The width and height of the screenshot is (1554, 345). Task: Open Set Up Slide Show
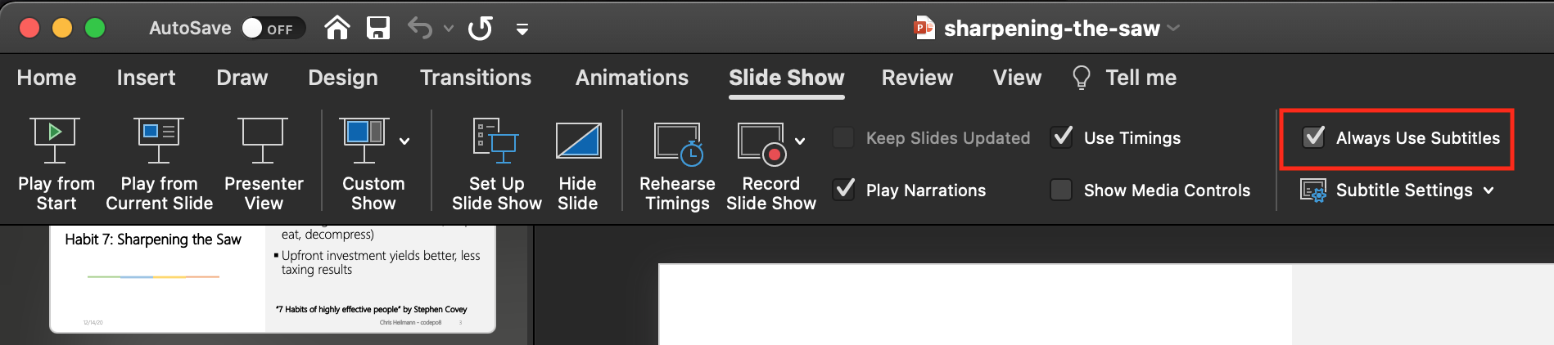495,140
